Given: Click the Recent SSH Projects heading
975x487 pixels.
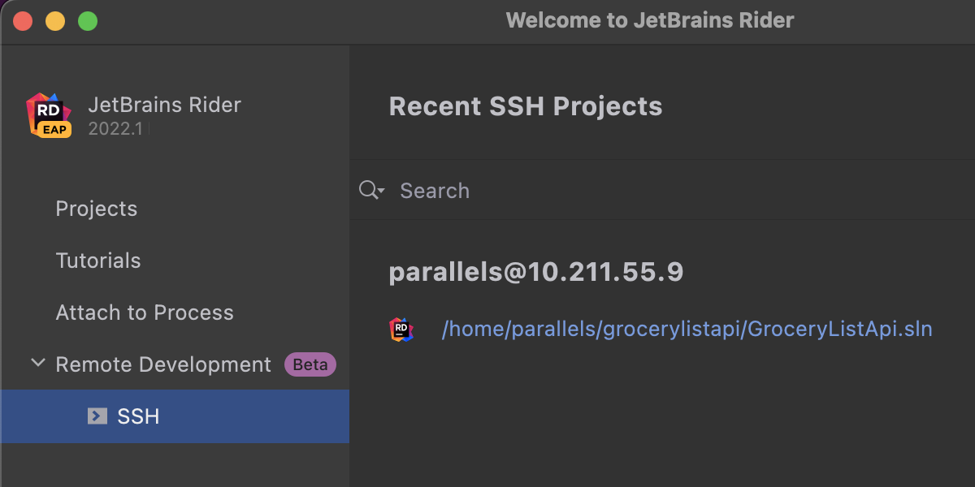Looking at the screenshot, I should pos(525,106).
